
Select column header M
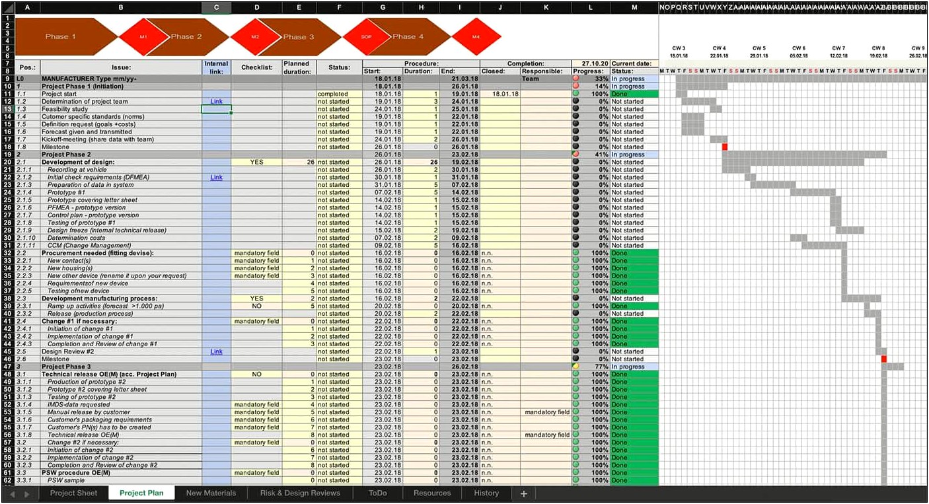coord(634,8)
